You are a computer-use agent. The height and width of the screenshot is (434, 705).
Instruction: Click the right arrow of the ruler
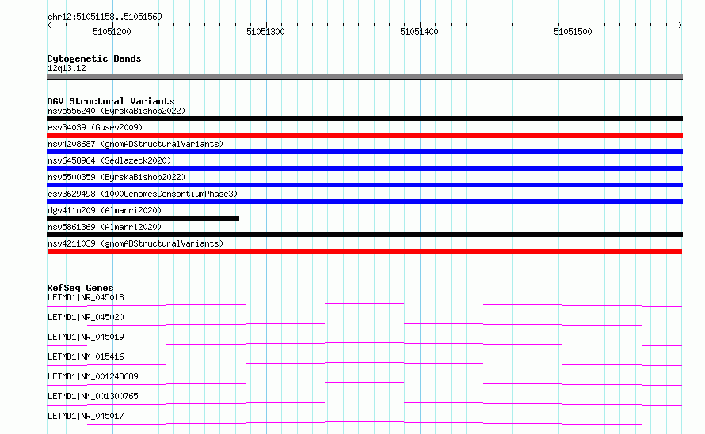[680, 25]
